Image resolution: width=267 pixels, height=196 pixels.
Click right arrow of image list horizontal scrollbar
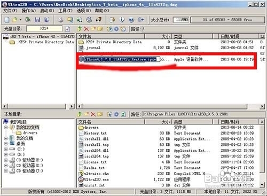coord(262,106)
